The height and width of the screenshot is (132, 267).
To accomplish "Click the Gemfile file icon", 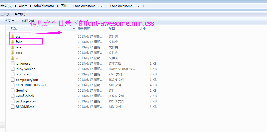I will (x=13, y=90).
